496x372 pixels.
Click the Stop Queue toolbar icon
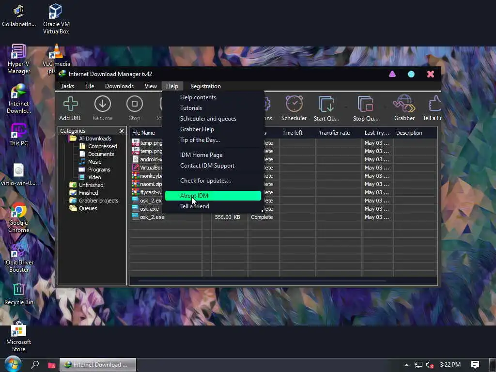click(x=365, y=108)
